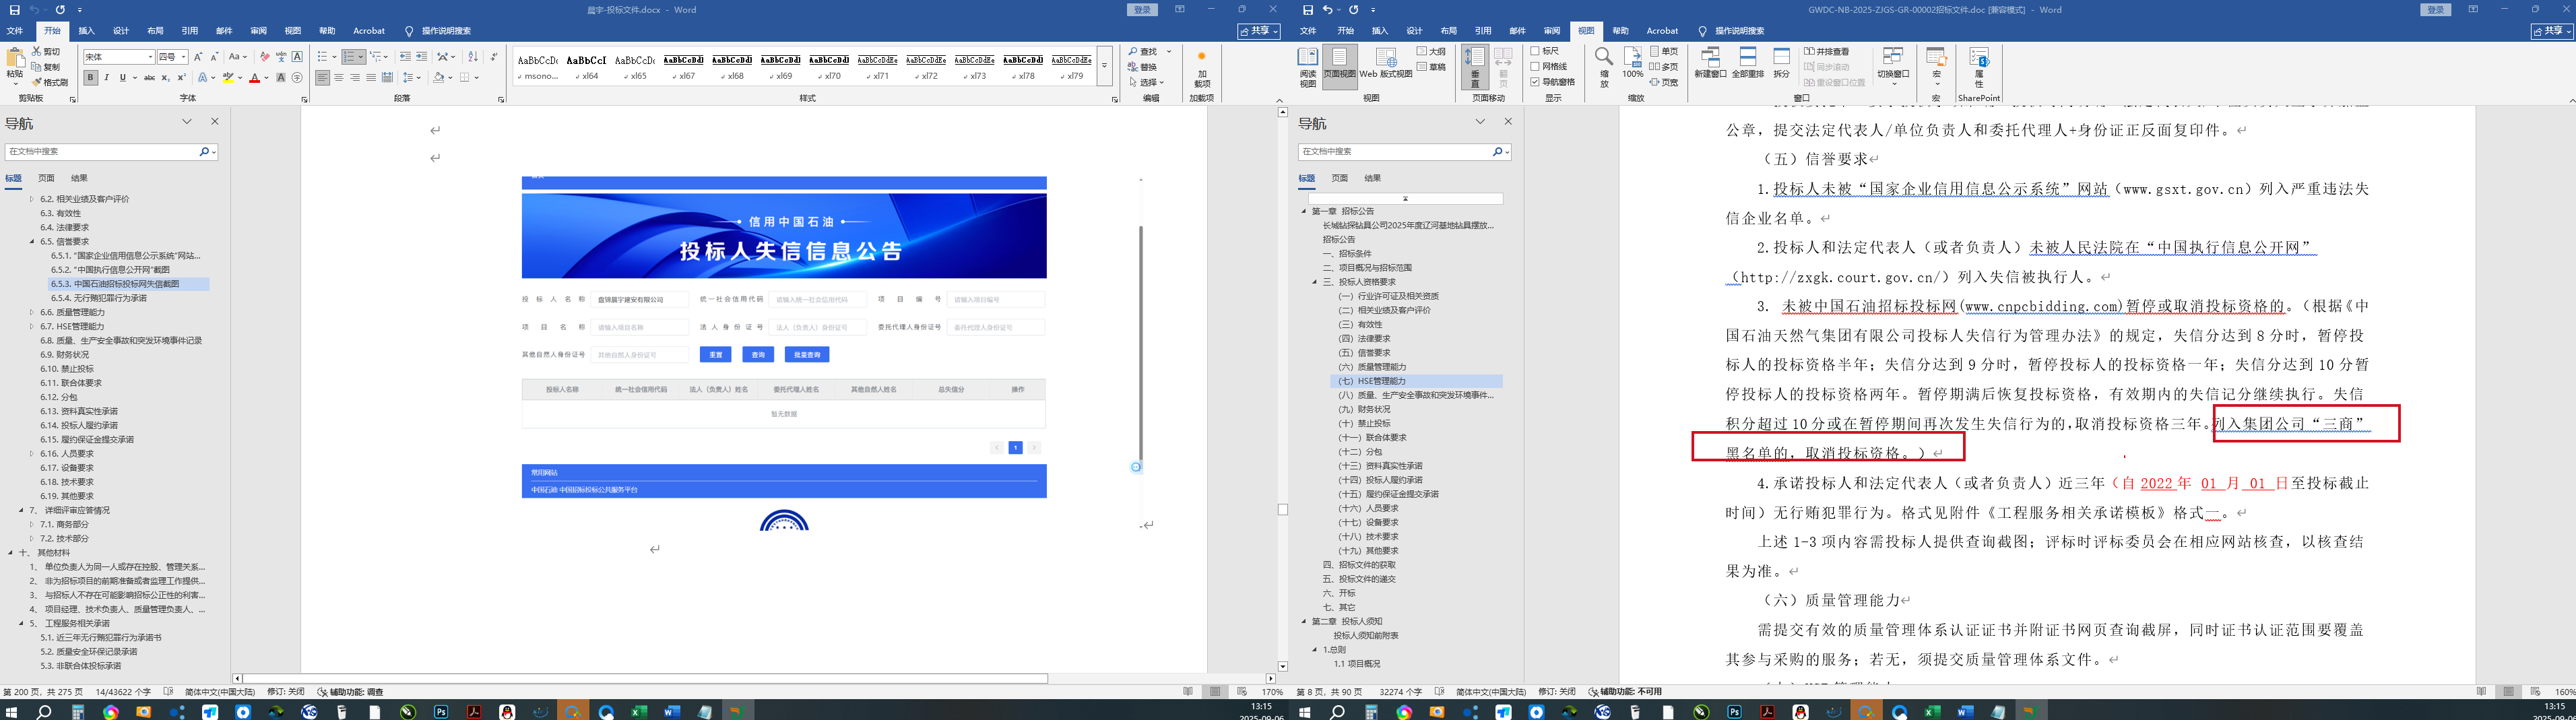Click the Format Painter brush in left window

click(50, 82)
